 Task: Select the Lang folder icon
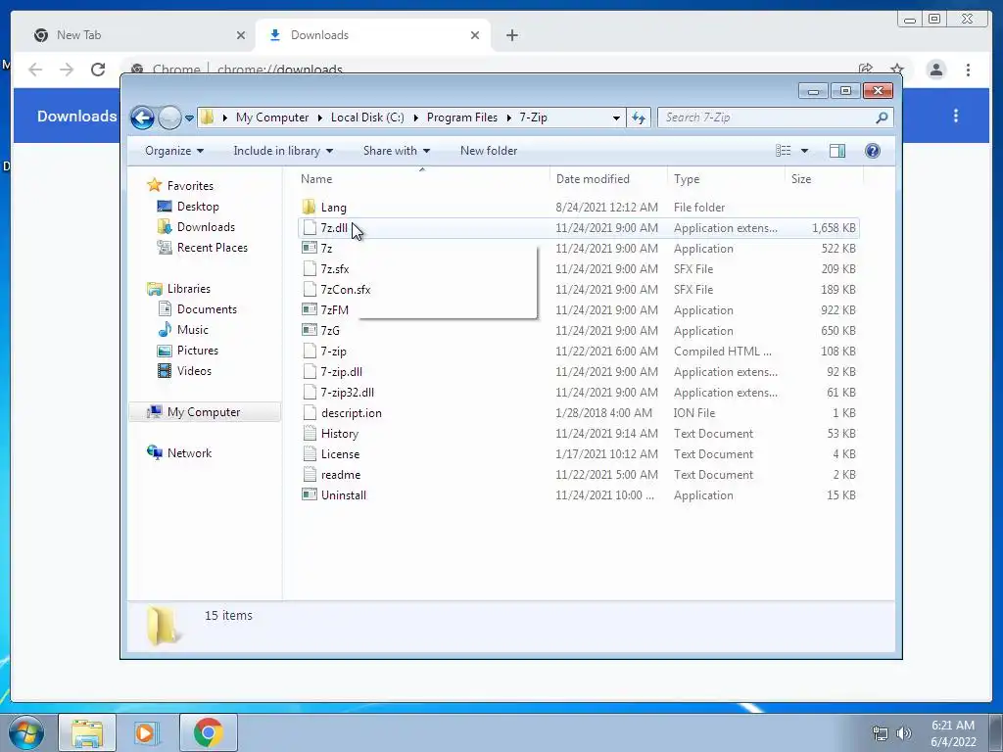[310, 208]
